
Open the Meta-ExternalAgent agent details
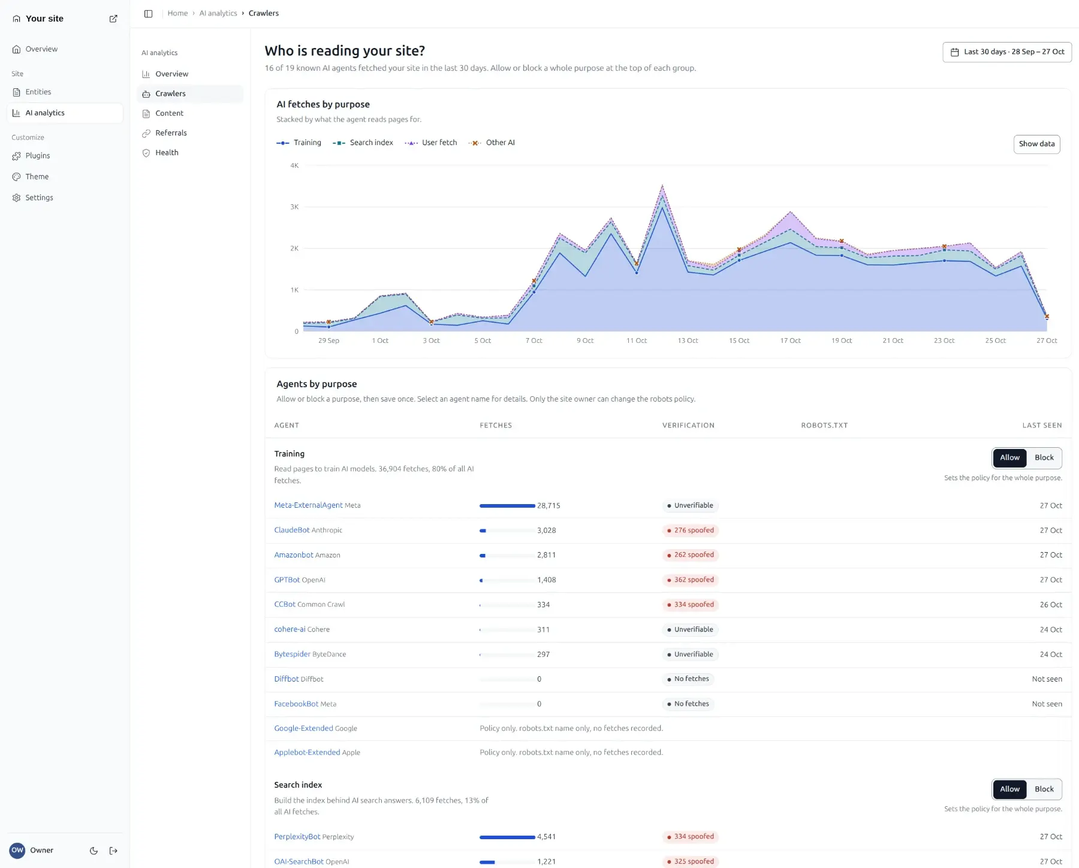coord(308,505)
